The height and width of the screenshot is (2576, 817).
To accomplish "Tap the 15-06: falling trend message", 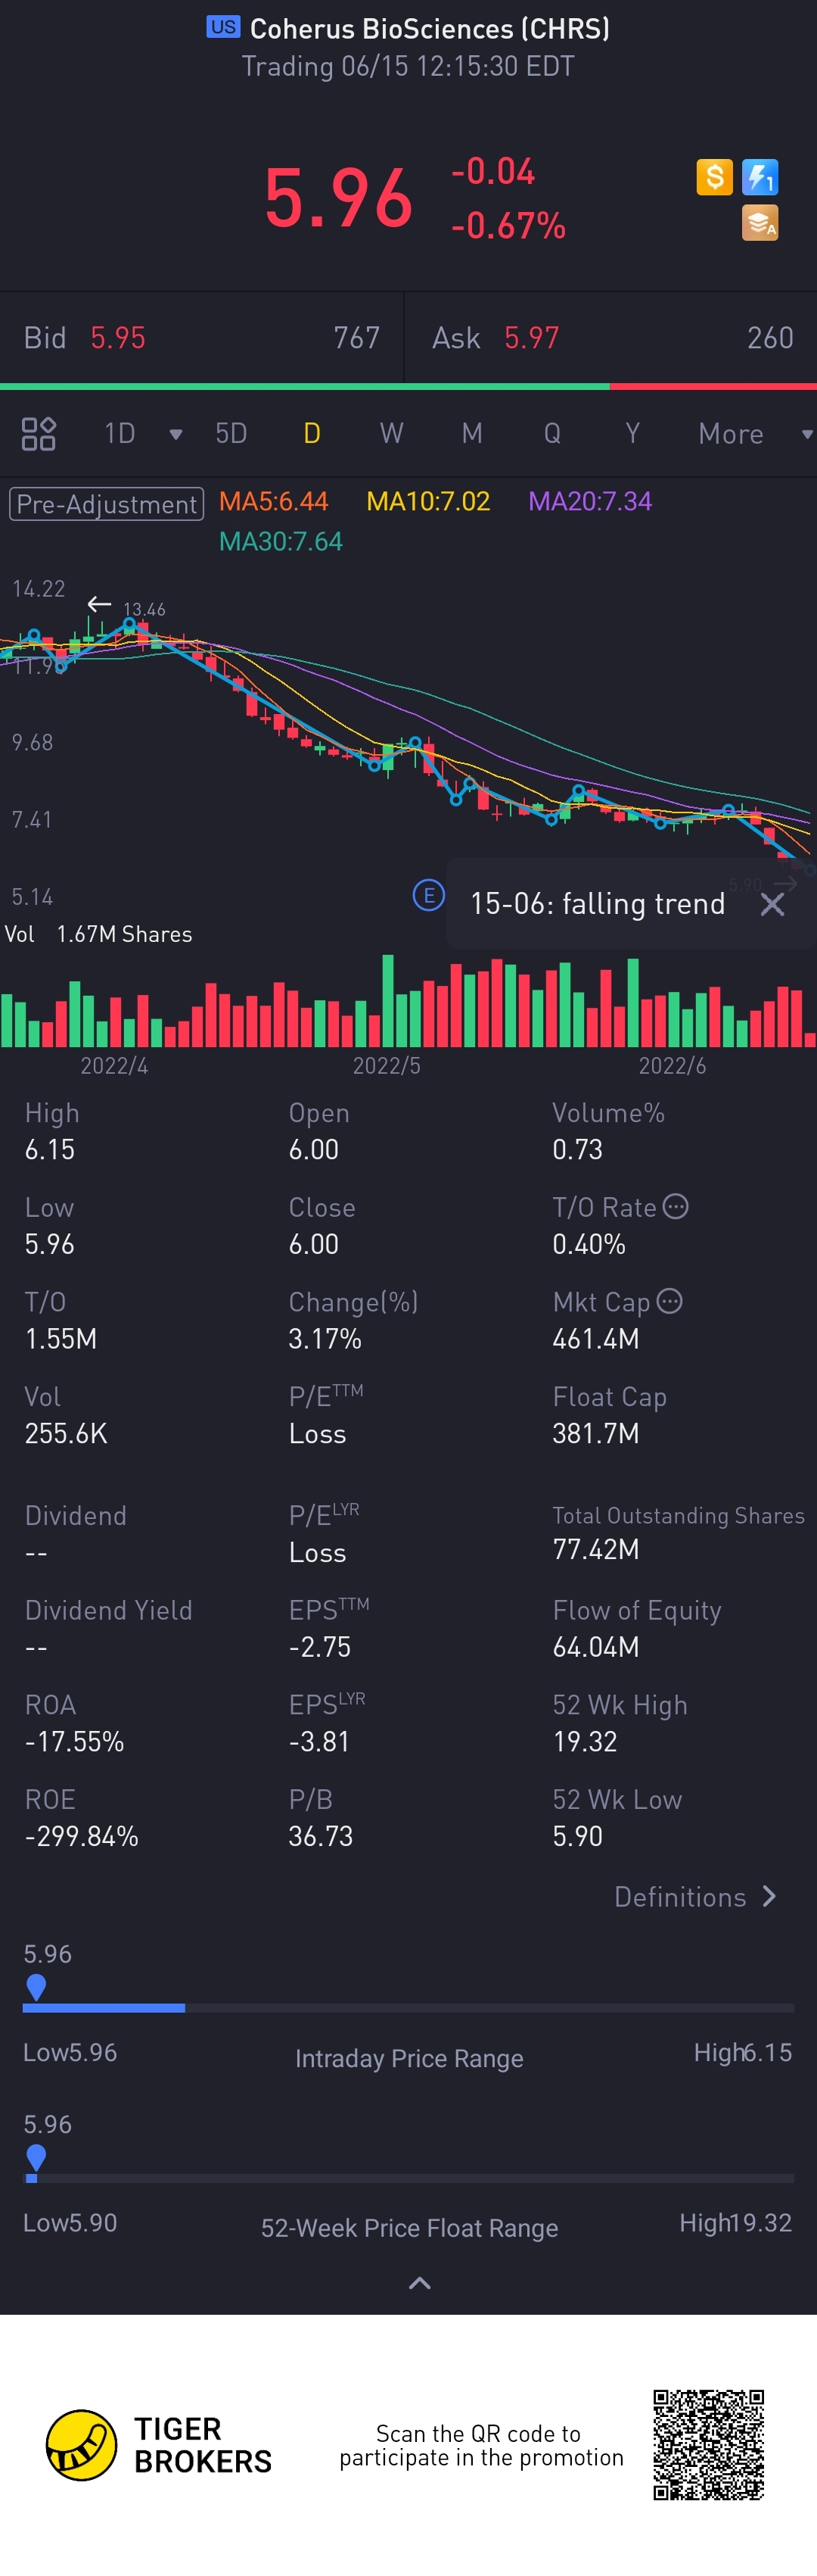I will (598, 904).
